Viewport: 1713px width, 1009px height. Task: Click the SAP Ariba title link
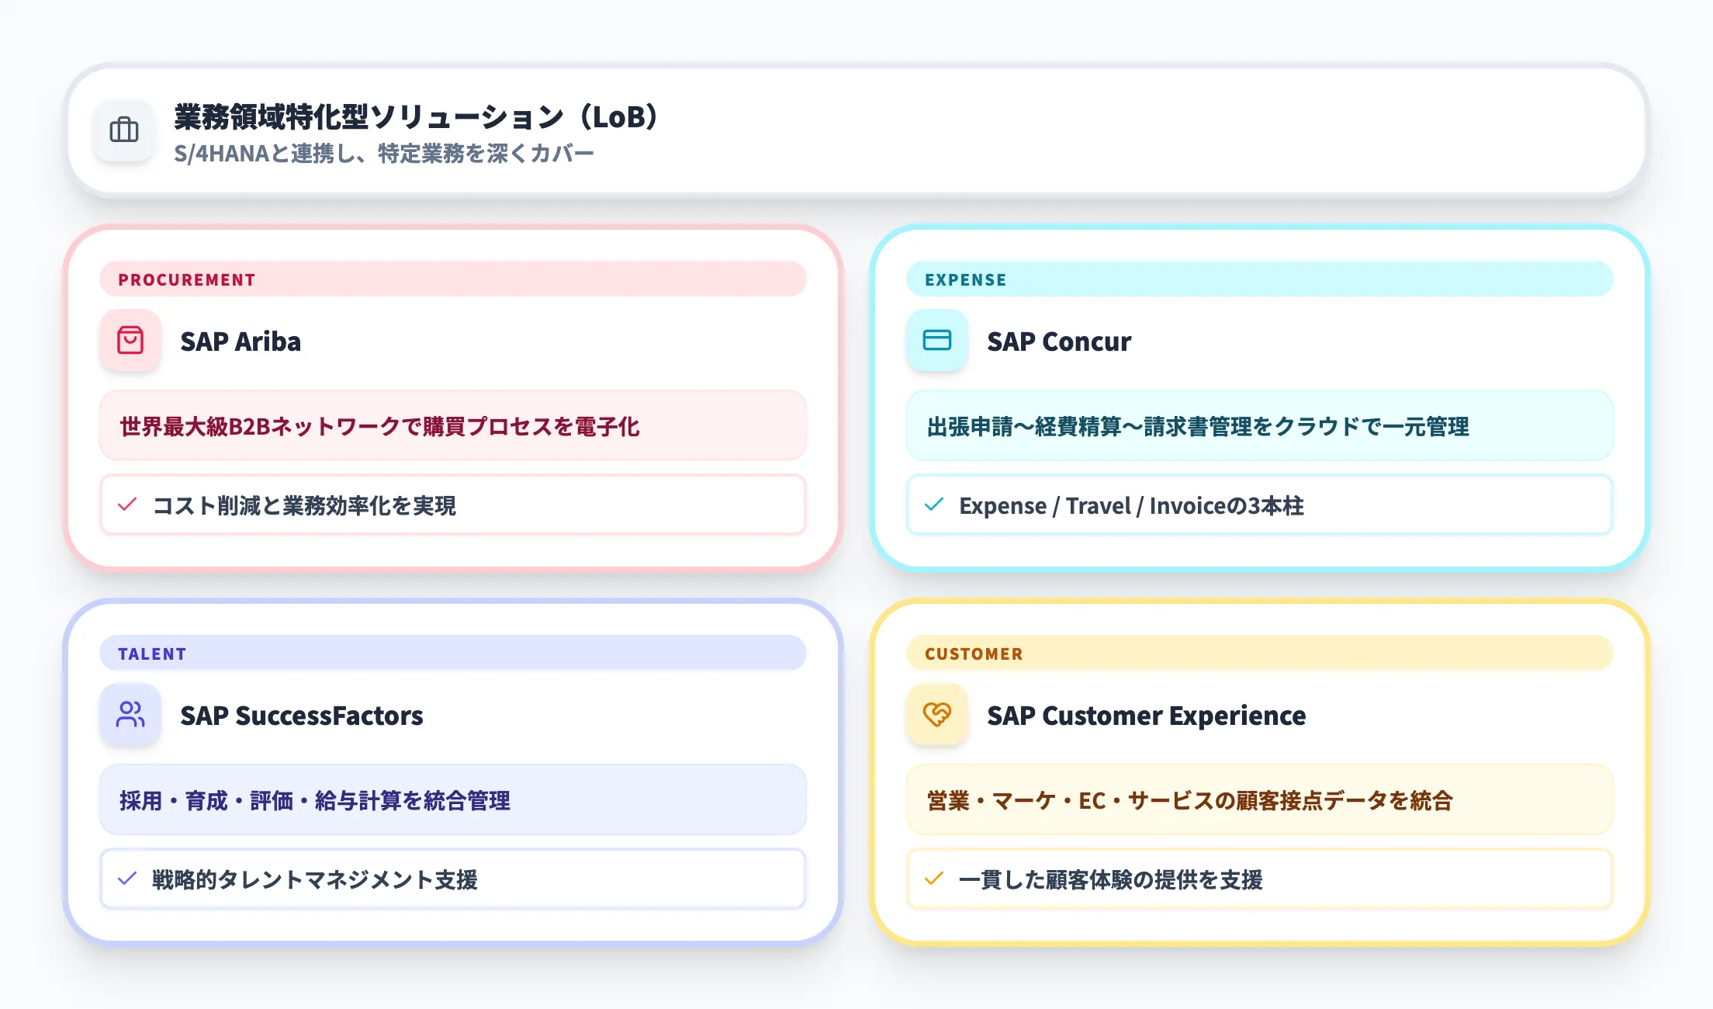point(241,341)
